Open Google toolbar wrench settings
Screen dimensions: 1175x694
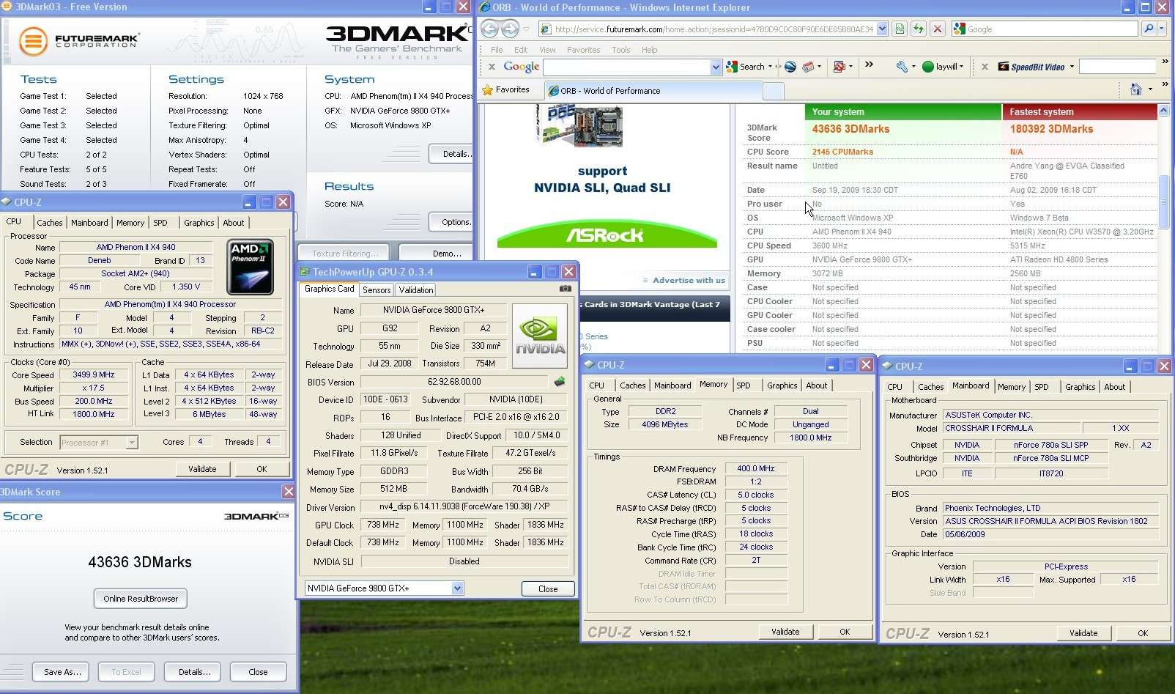(902, 67)
